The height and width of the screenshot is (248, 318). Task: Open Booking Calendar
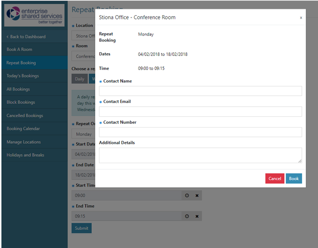tap(35, 129)
